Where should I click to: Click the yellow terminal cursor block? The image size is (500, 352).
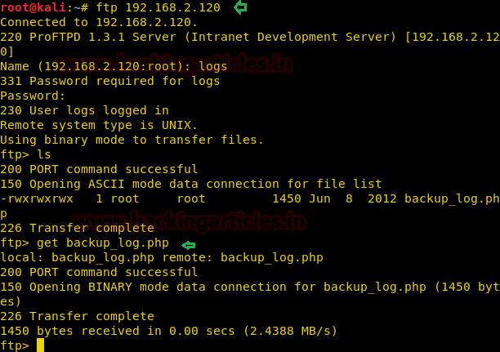[40, 345]
